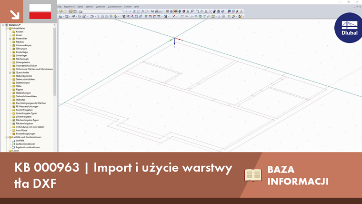Open the Hilfe menu

tap(137, 7)
